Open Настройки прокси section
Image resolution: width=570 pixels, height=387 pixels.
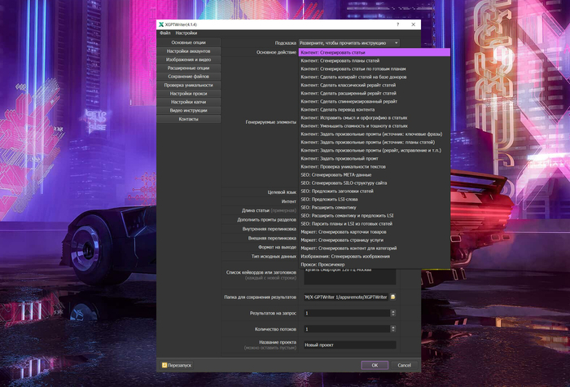pyautogui.click(x=188, y=94)
